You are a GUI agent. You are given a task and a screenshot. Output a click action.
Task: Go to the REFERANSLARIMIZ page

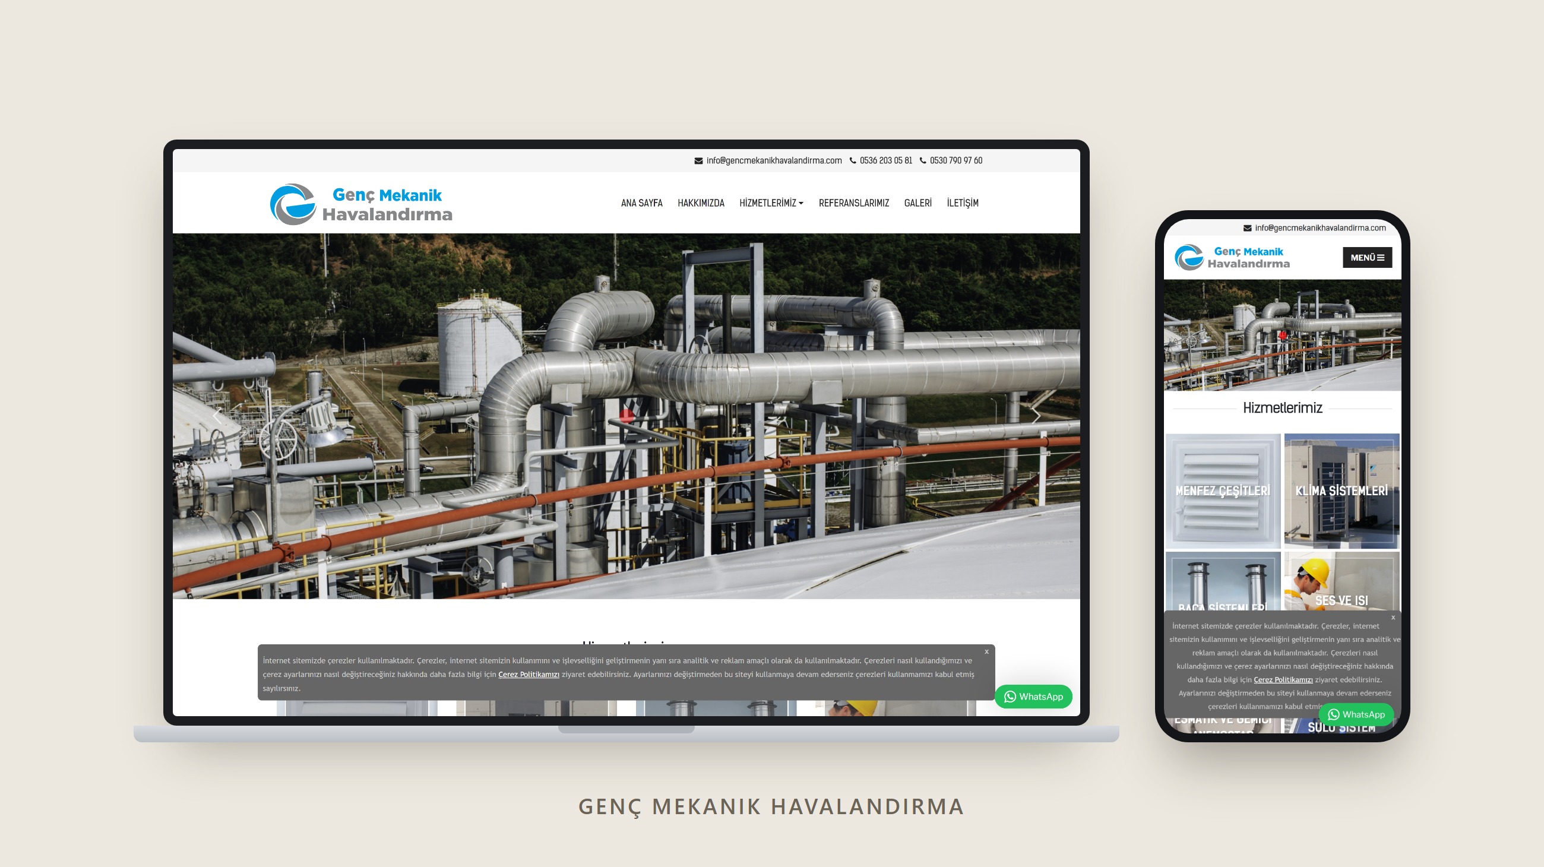853,203
